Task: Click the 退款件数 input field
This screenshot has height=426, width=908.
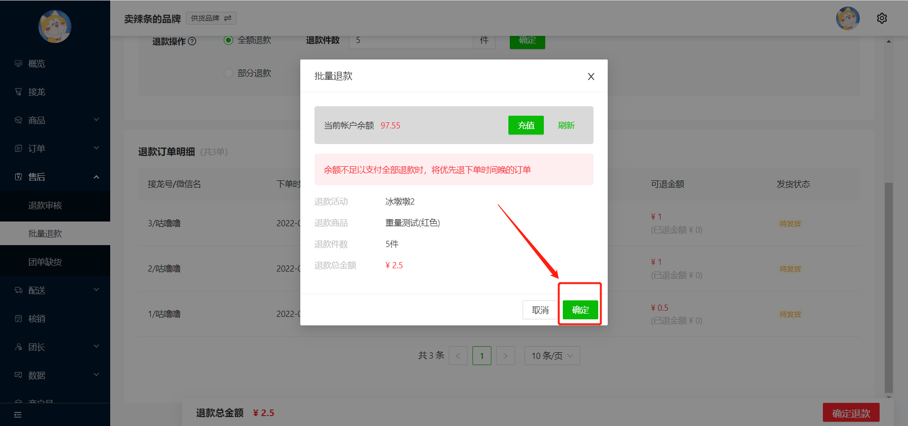Action: (x=411, y=42)
